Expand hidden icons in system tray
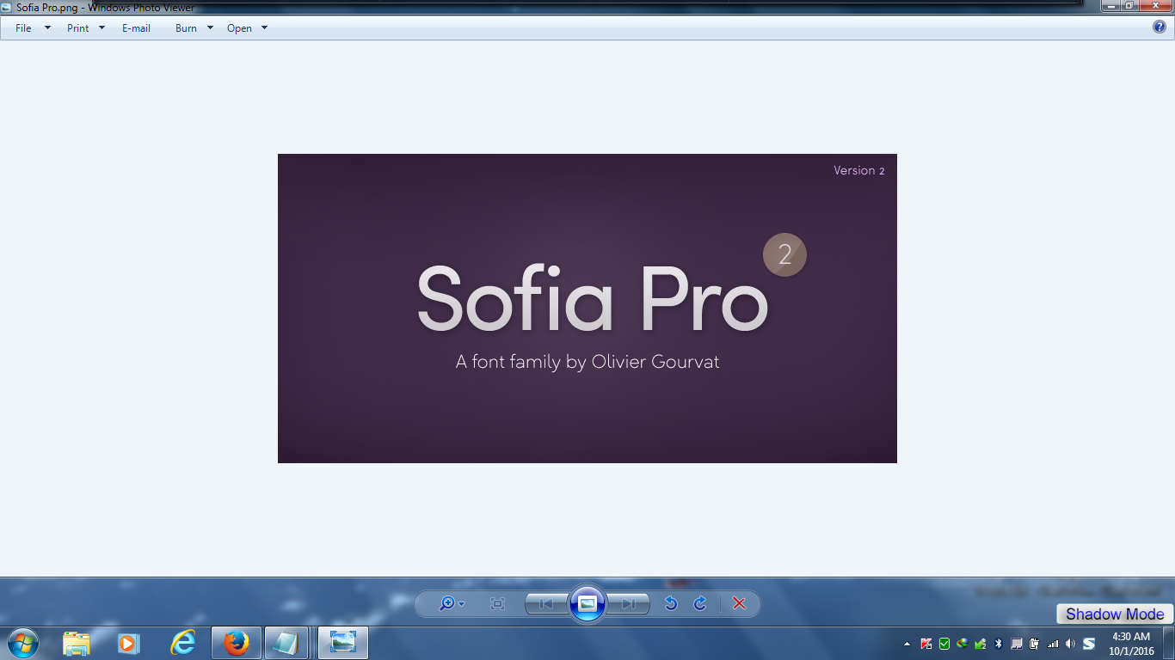Image resolution: width=1175 pixels, height=660 pixels. tap(906, 642)
